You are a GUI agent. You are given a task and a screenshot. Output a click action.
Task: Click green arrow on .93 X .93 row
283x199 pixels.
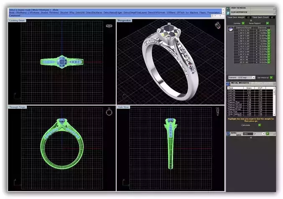[269, 62]
